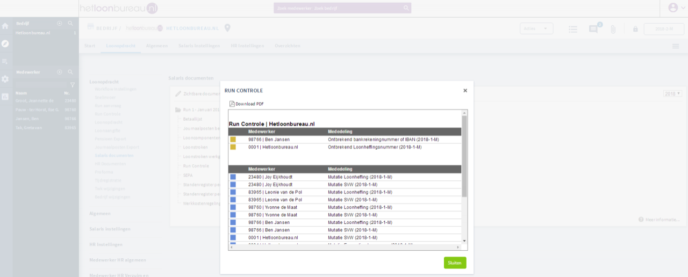Screen dimensions: 688x277
Task: Click blue marker of Joy Eijkhoudt Mutatie Loonheffing
Action: (233, 177)
